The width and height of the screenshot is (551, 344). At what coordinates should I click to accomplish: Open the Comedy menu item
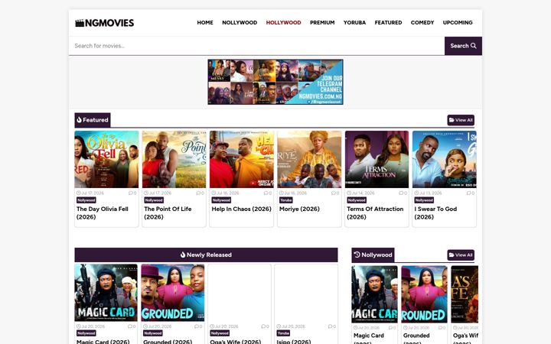click(422, 22)
